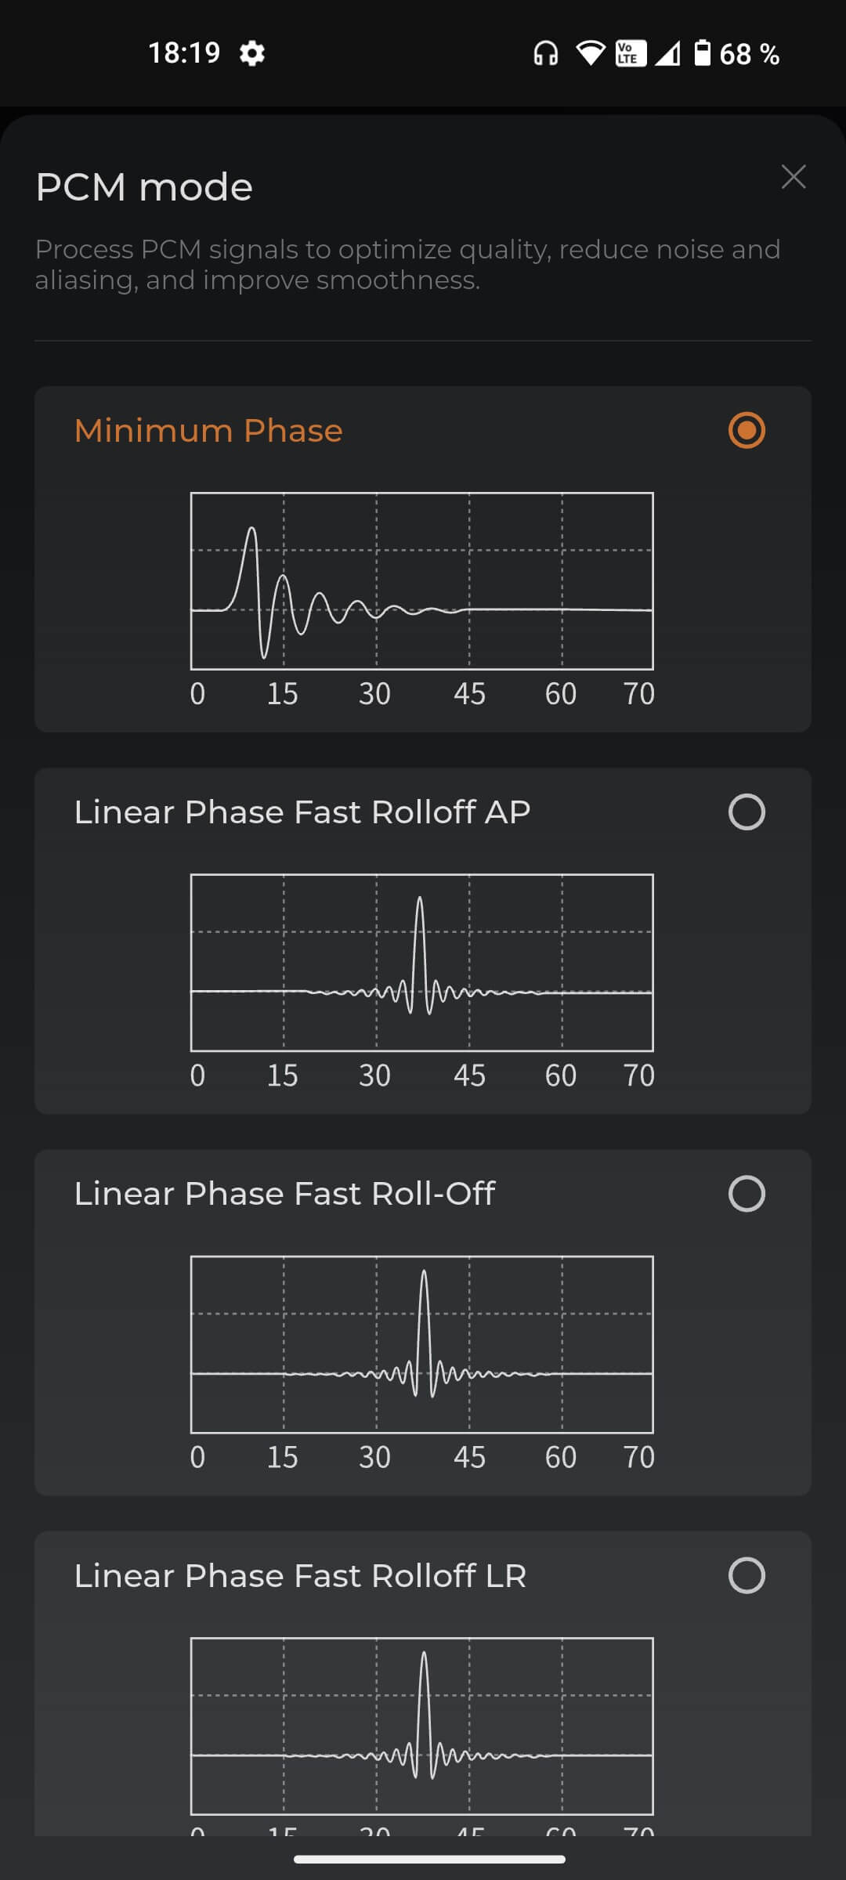Screen dimensions: 846x1880
Task: Tap the Wi-Fi status icon
Action: (591, 53)
